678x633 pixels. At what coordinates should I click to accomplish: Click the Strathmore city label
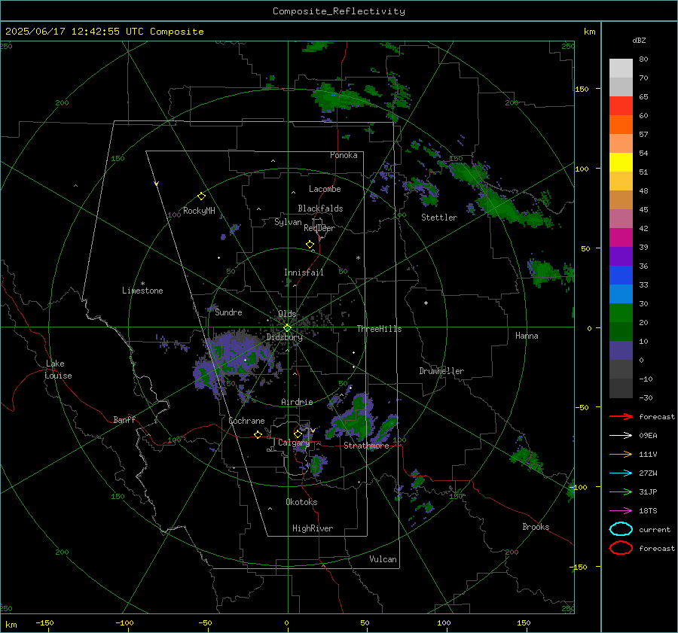[366, 446]
